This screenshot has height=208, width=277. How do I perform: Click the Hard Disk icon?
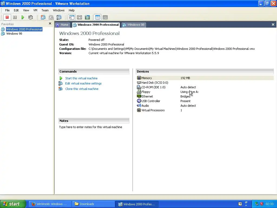[139, 82]
